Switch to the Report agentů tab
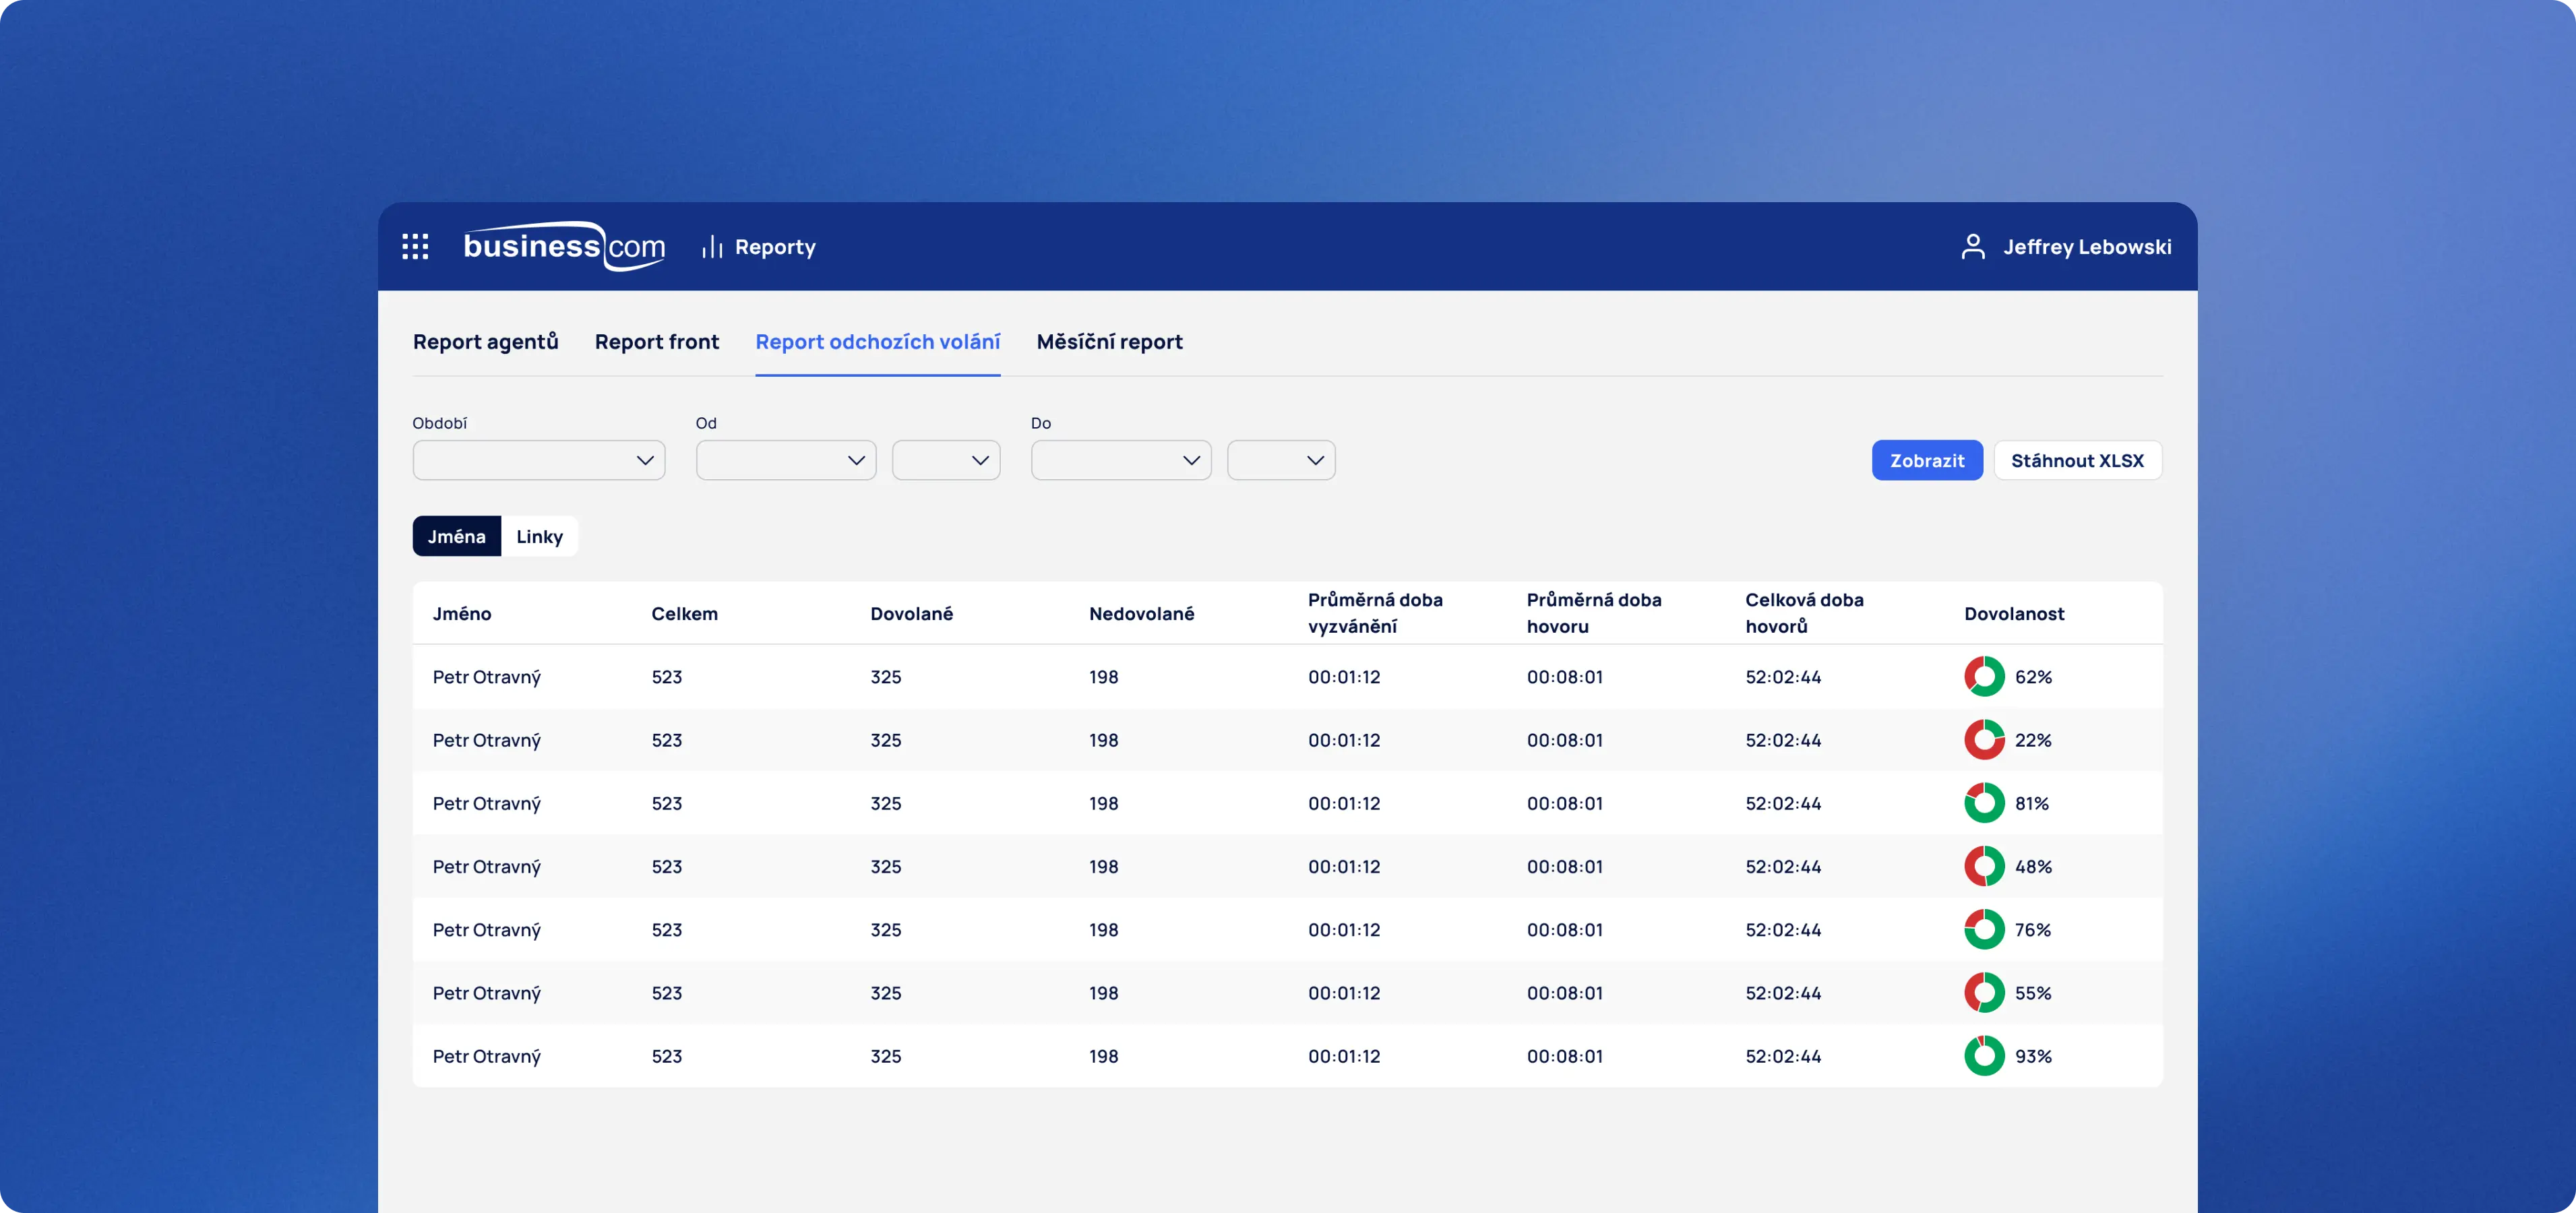 [486, 342]
